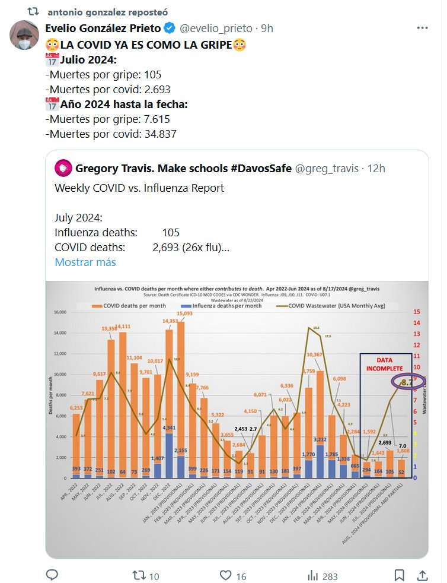Image resolution: width=447 pixels, height=583 pixels.
Task: Click the 12h timestamp on quoted tweet
Action: 376,169
